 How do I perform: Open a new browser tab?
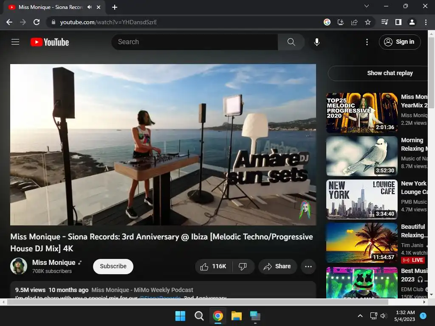coord(115,7)
